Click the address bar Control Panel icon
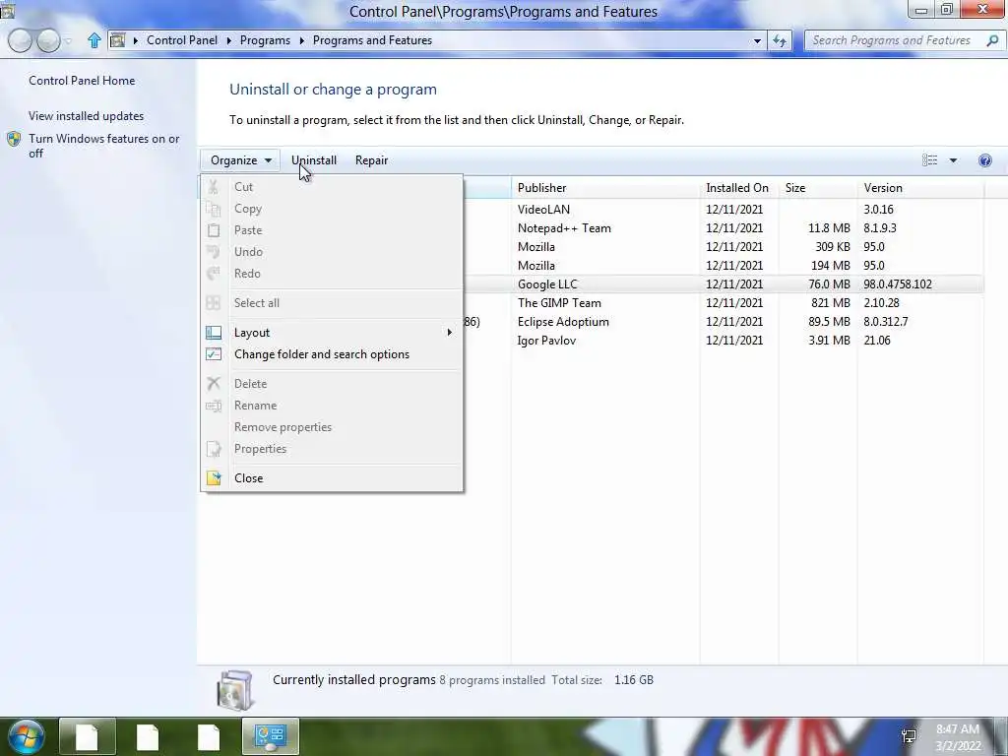Screen dimensions: 1008x756 click(x=118, y=40)
